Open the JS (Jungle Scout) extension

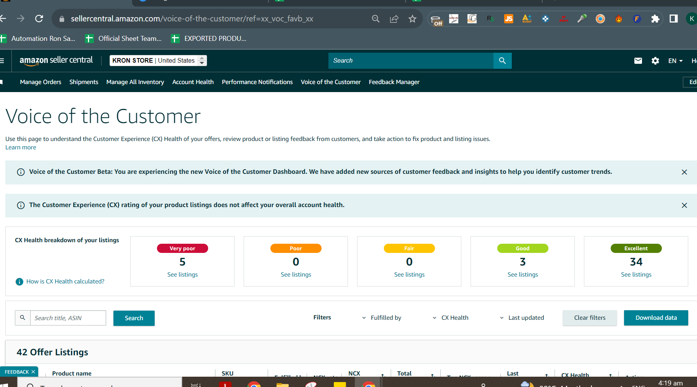(x=509, y=19)
